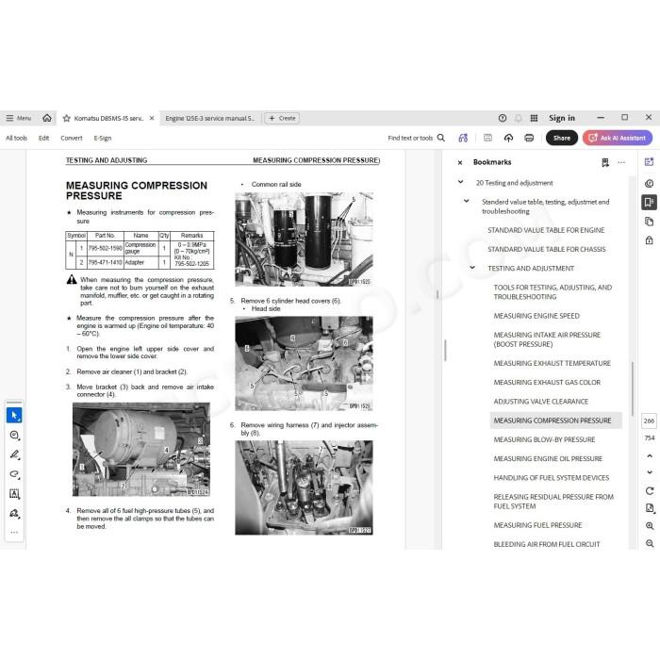Viewport: 660px width, 660px height.
Task: Toggle the Bookmarks panel icon in right rail
Action: (x=649, y=202)
